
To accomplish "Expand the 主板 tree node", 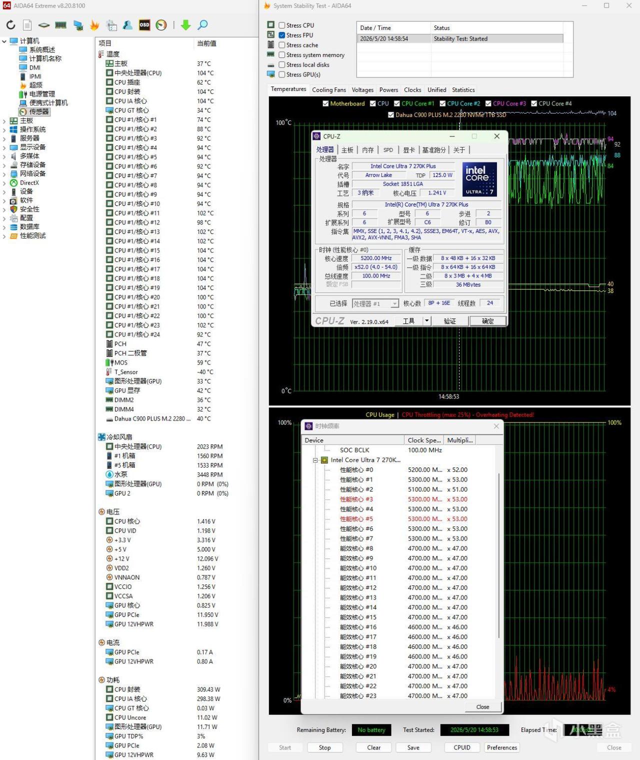I will click(x=4, y=120).
